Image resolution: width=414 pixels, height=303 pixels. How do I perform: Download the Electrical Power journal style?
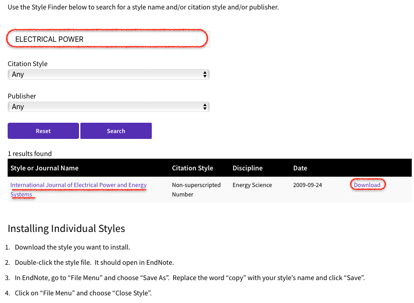click(367, 185)
